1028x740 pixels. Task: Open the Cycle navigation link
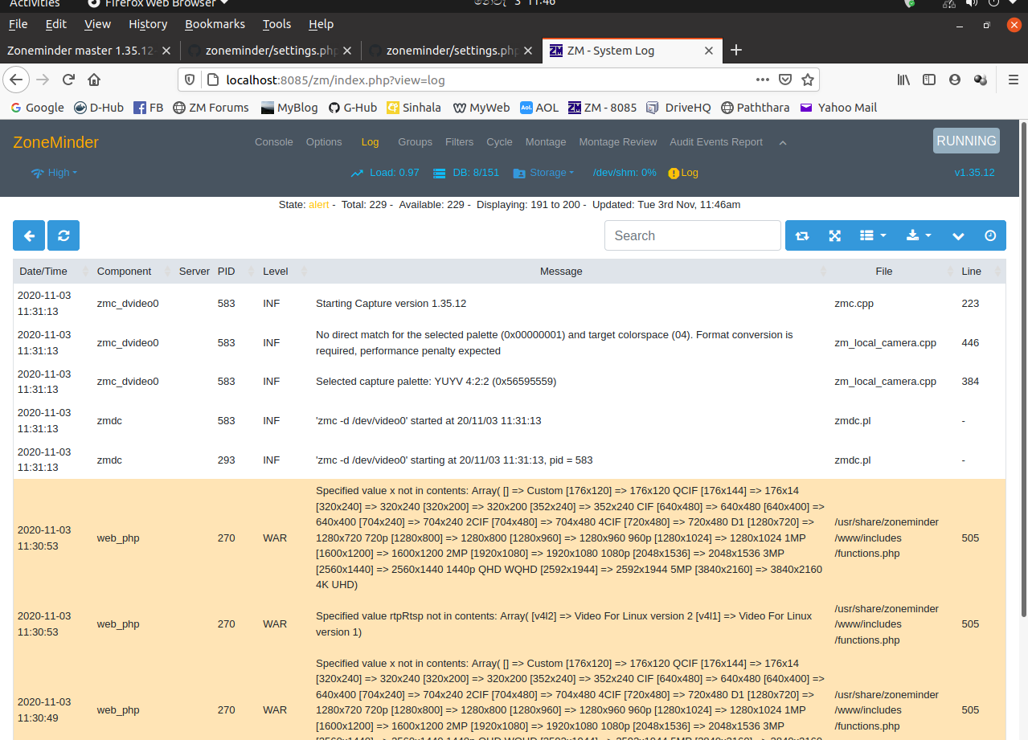[x=499, y=141]
